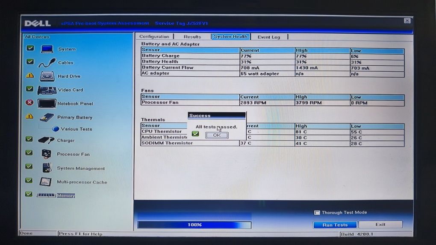Click the Various Tests blue sphere icon
Image resolution: width=436 pixels, height=245 pixels.
(x=56, y=129)
